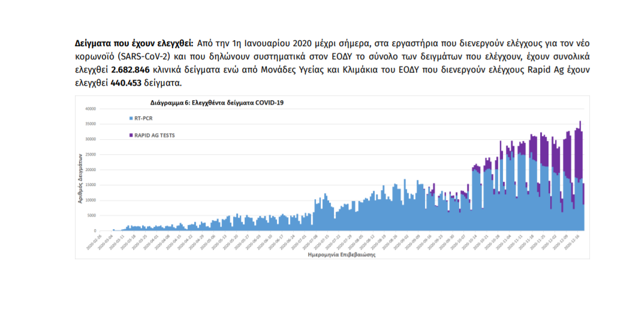The height and width of the screenshot is (316, 627).
Task: Click the y-axis title 'Αριθμός Δειγμάτων'
Action: (80, 177)
